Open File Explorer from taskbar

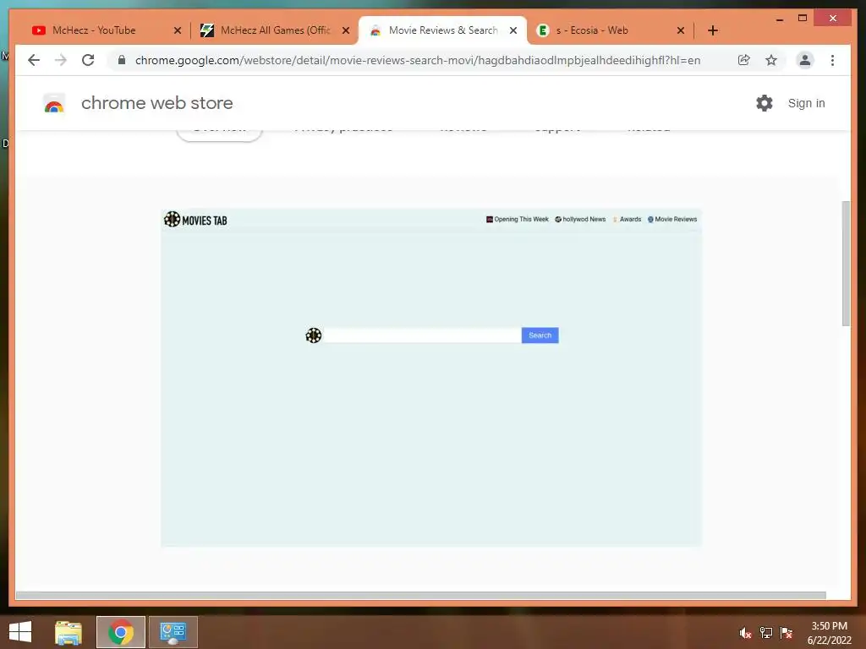point(68,632)
